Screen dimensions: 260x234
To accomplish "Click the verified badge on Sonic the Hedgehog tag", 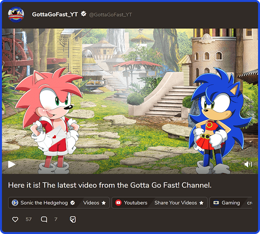I will 73,203.
